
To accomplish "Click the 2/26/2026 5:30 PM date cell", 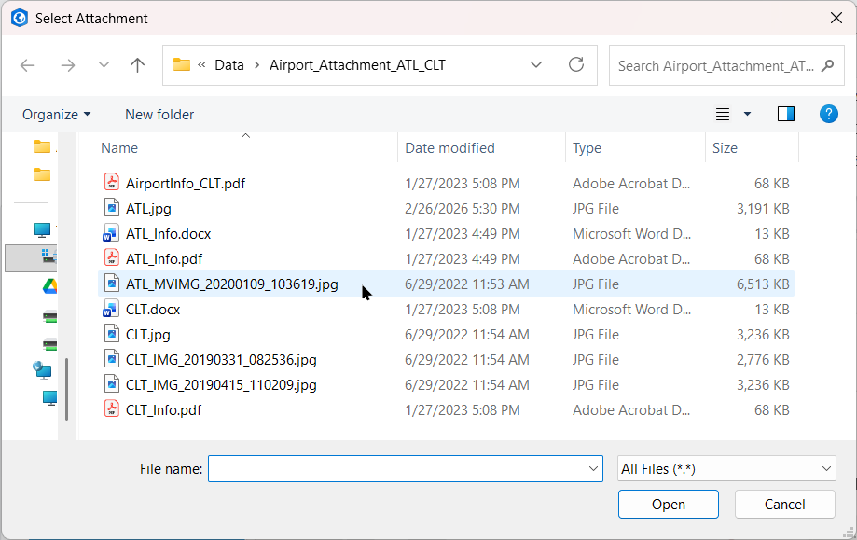I will click(463, 209).
